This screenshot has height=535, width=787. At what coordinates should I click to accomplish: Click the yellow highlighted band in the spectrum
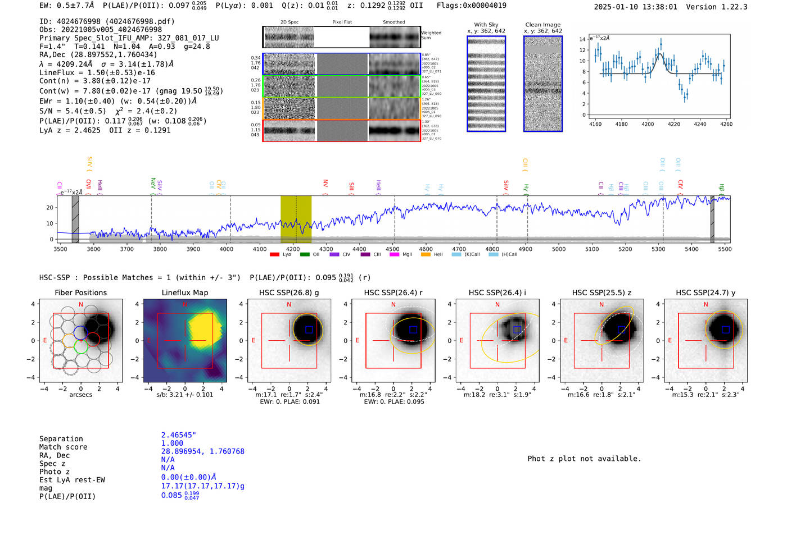[296, 219]
